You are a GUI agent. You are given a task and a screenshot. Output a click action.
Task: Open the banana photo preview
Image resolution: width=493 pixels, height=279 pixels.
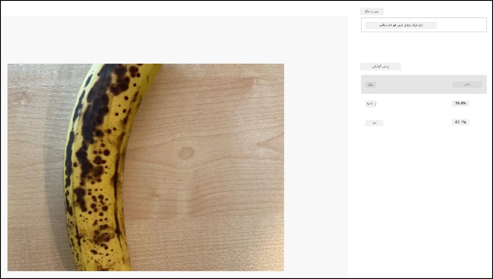[x=146, y=167]
